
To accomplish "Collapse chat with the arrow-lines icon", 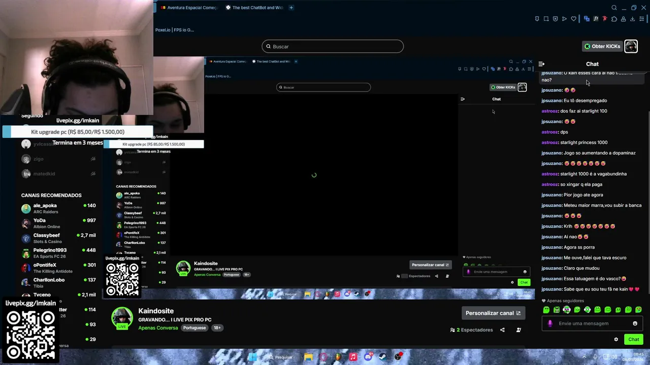I will pyautogui.click(x=541, y=64).
